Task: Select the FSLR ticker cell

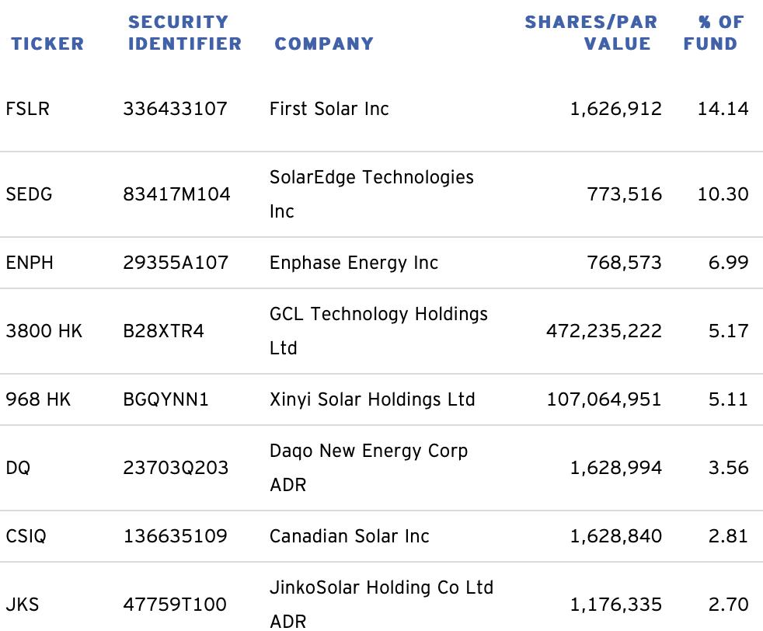Action: [28, 109]
